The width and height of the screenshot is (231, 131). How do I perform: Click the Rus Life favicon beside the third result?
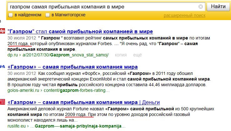coord(3,102)
